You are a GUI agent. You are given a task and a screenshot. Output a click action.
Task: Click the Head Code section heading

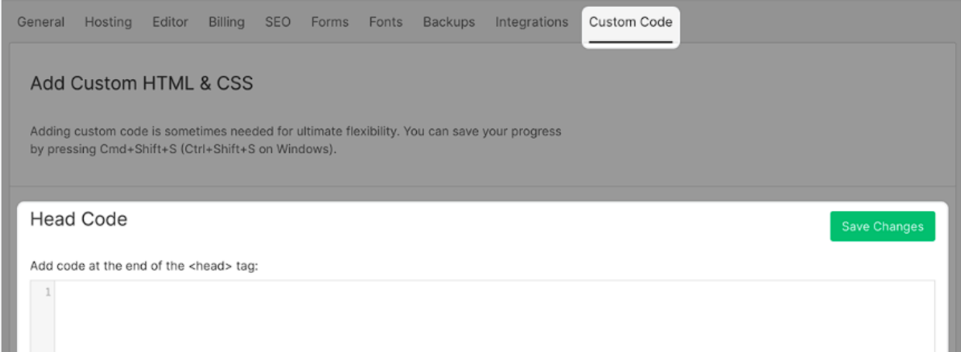click(x=78, y=219)
